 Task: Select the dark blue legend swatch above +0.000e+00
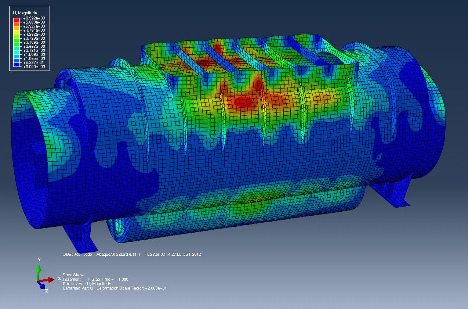click(17, 65)
